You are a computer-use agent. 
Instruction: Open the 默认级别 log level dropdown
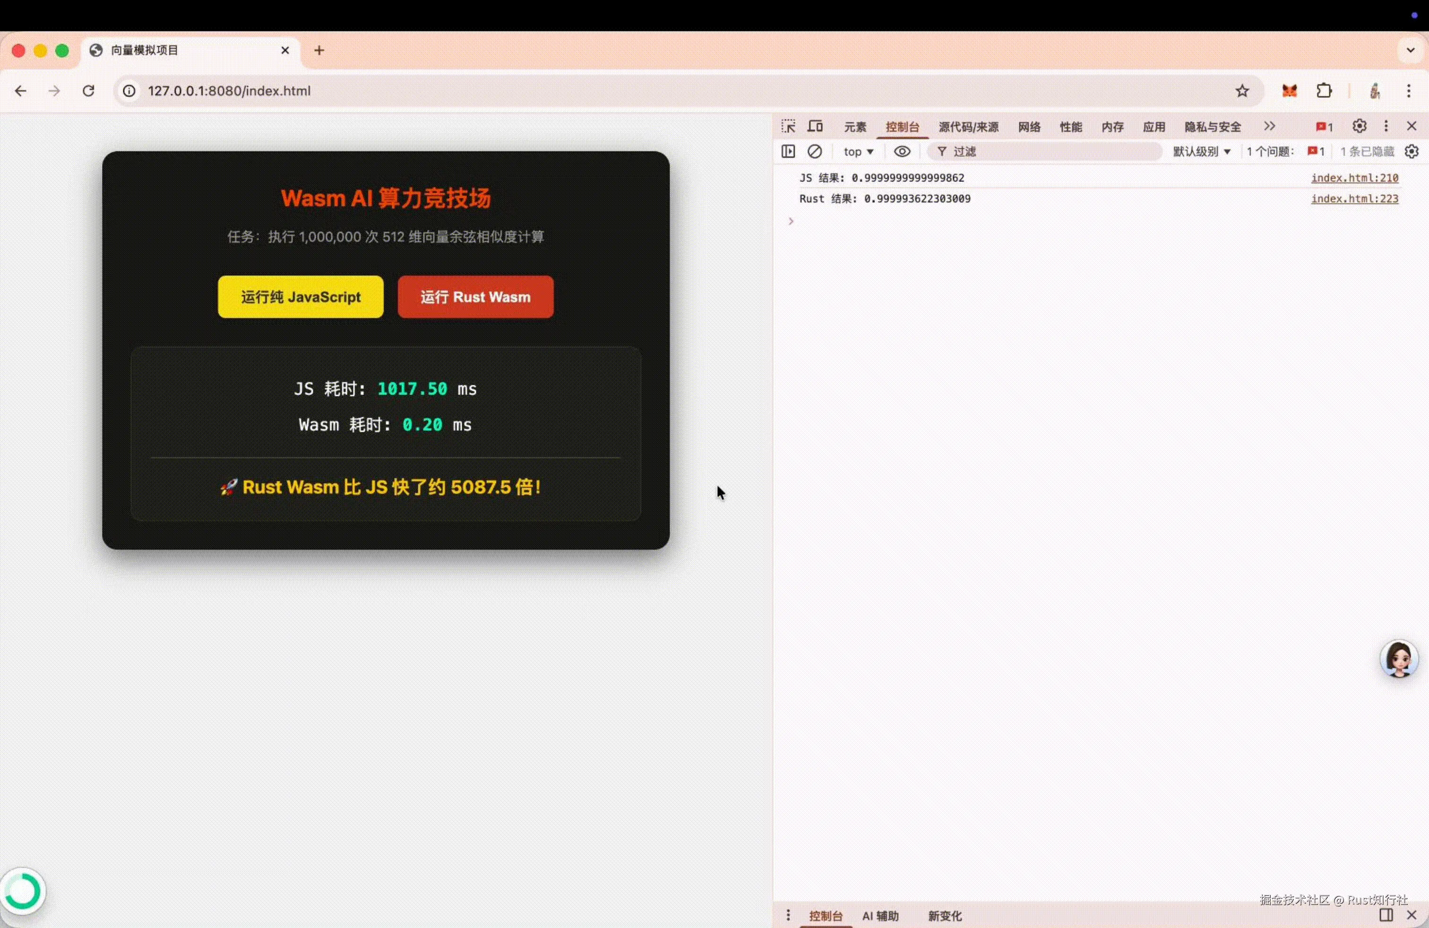click(1201, 151)
